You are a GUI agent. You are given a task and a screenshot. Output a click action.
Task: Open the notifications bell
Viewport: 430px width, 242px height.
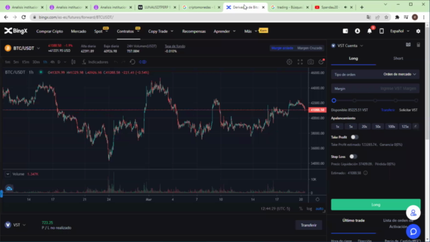pos(370,32)
